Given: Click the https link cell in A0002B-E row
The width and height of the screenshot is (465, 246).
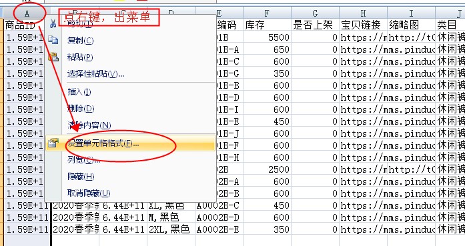Looking at the screenshot, I should (363, 229).
